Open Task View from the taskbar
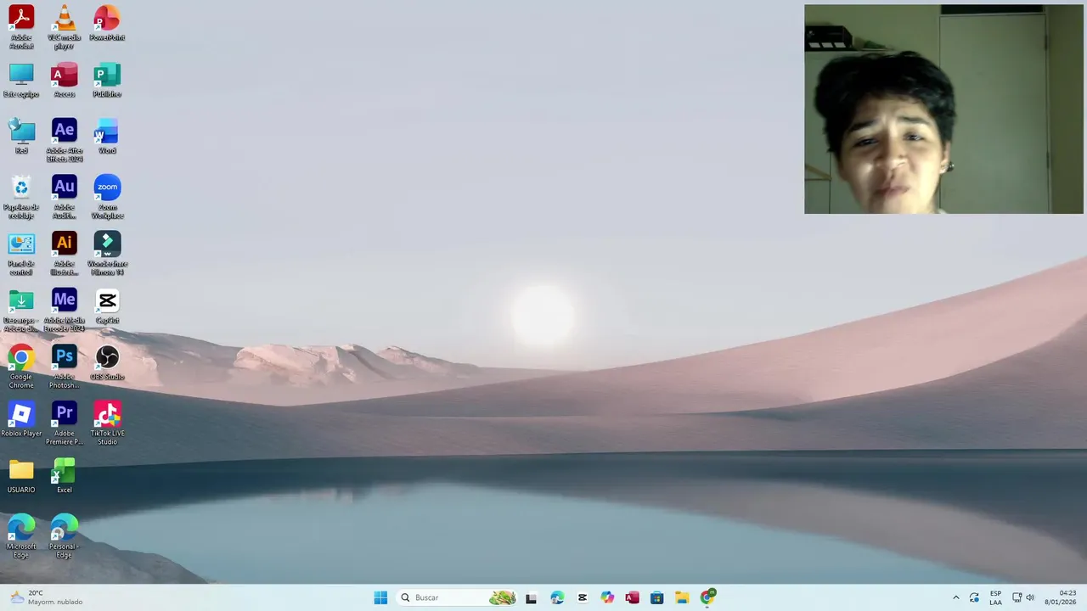Viewport: 1087px width, 611px height. [531, 597]
